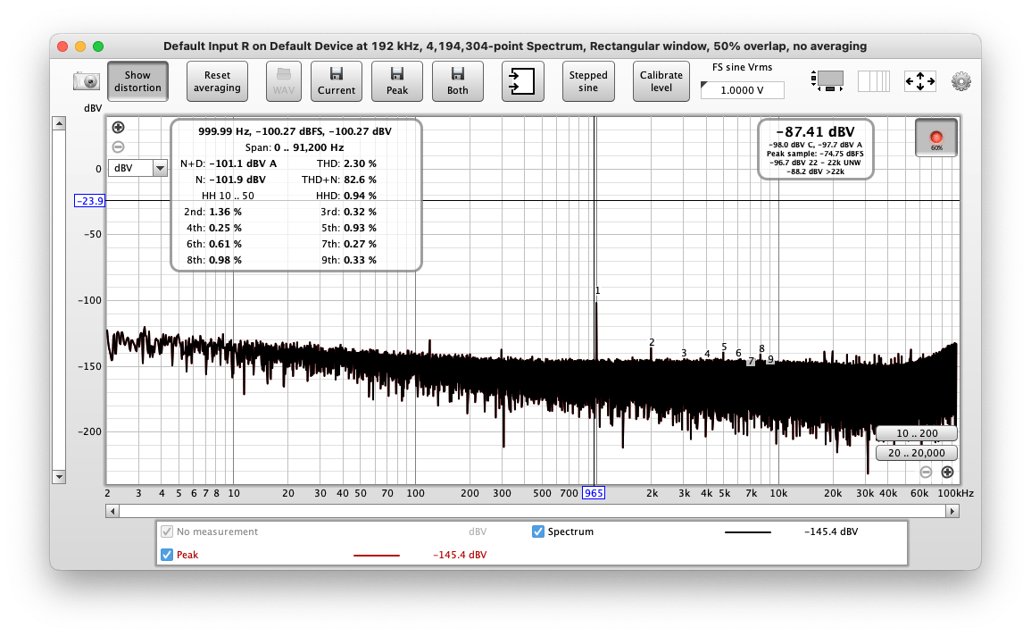The height and width of the screenshot is (636, 1031).
Task: Click the vertical scrollbar down arrow
Action: coord(59,477)
